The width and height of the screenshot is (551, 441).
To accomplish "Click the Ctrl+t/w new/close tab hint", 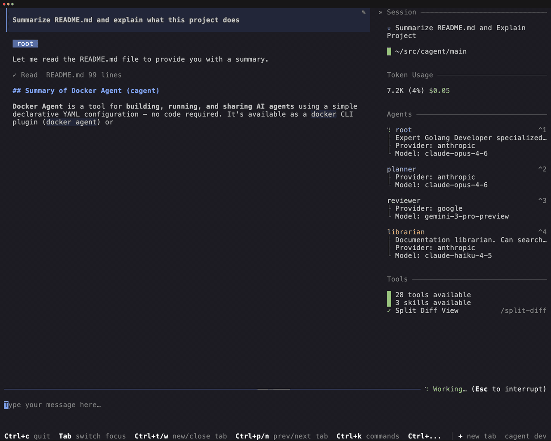I will [x=180, y=436].
